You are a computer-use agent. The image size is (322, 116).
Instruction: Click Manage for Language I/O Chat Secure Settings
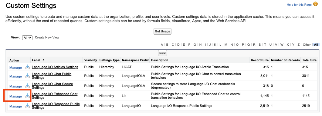click(x=15, y=86)
